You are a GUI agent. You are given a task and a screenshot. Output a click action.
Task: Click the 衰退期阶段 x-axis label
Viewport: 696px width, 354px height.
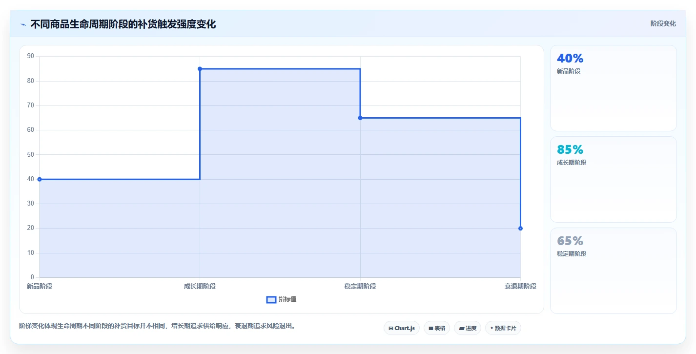[520, 286]
